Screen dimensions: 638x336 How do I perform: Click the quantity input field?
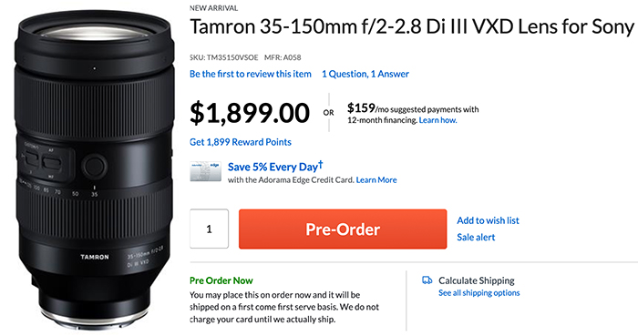point(209,229)
